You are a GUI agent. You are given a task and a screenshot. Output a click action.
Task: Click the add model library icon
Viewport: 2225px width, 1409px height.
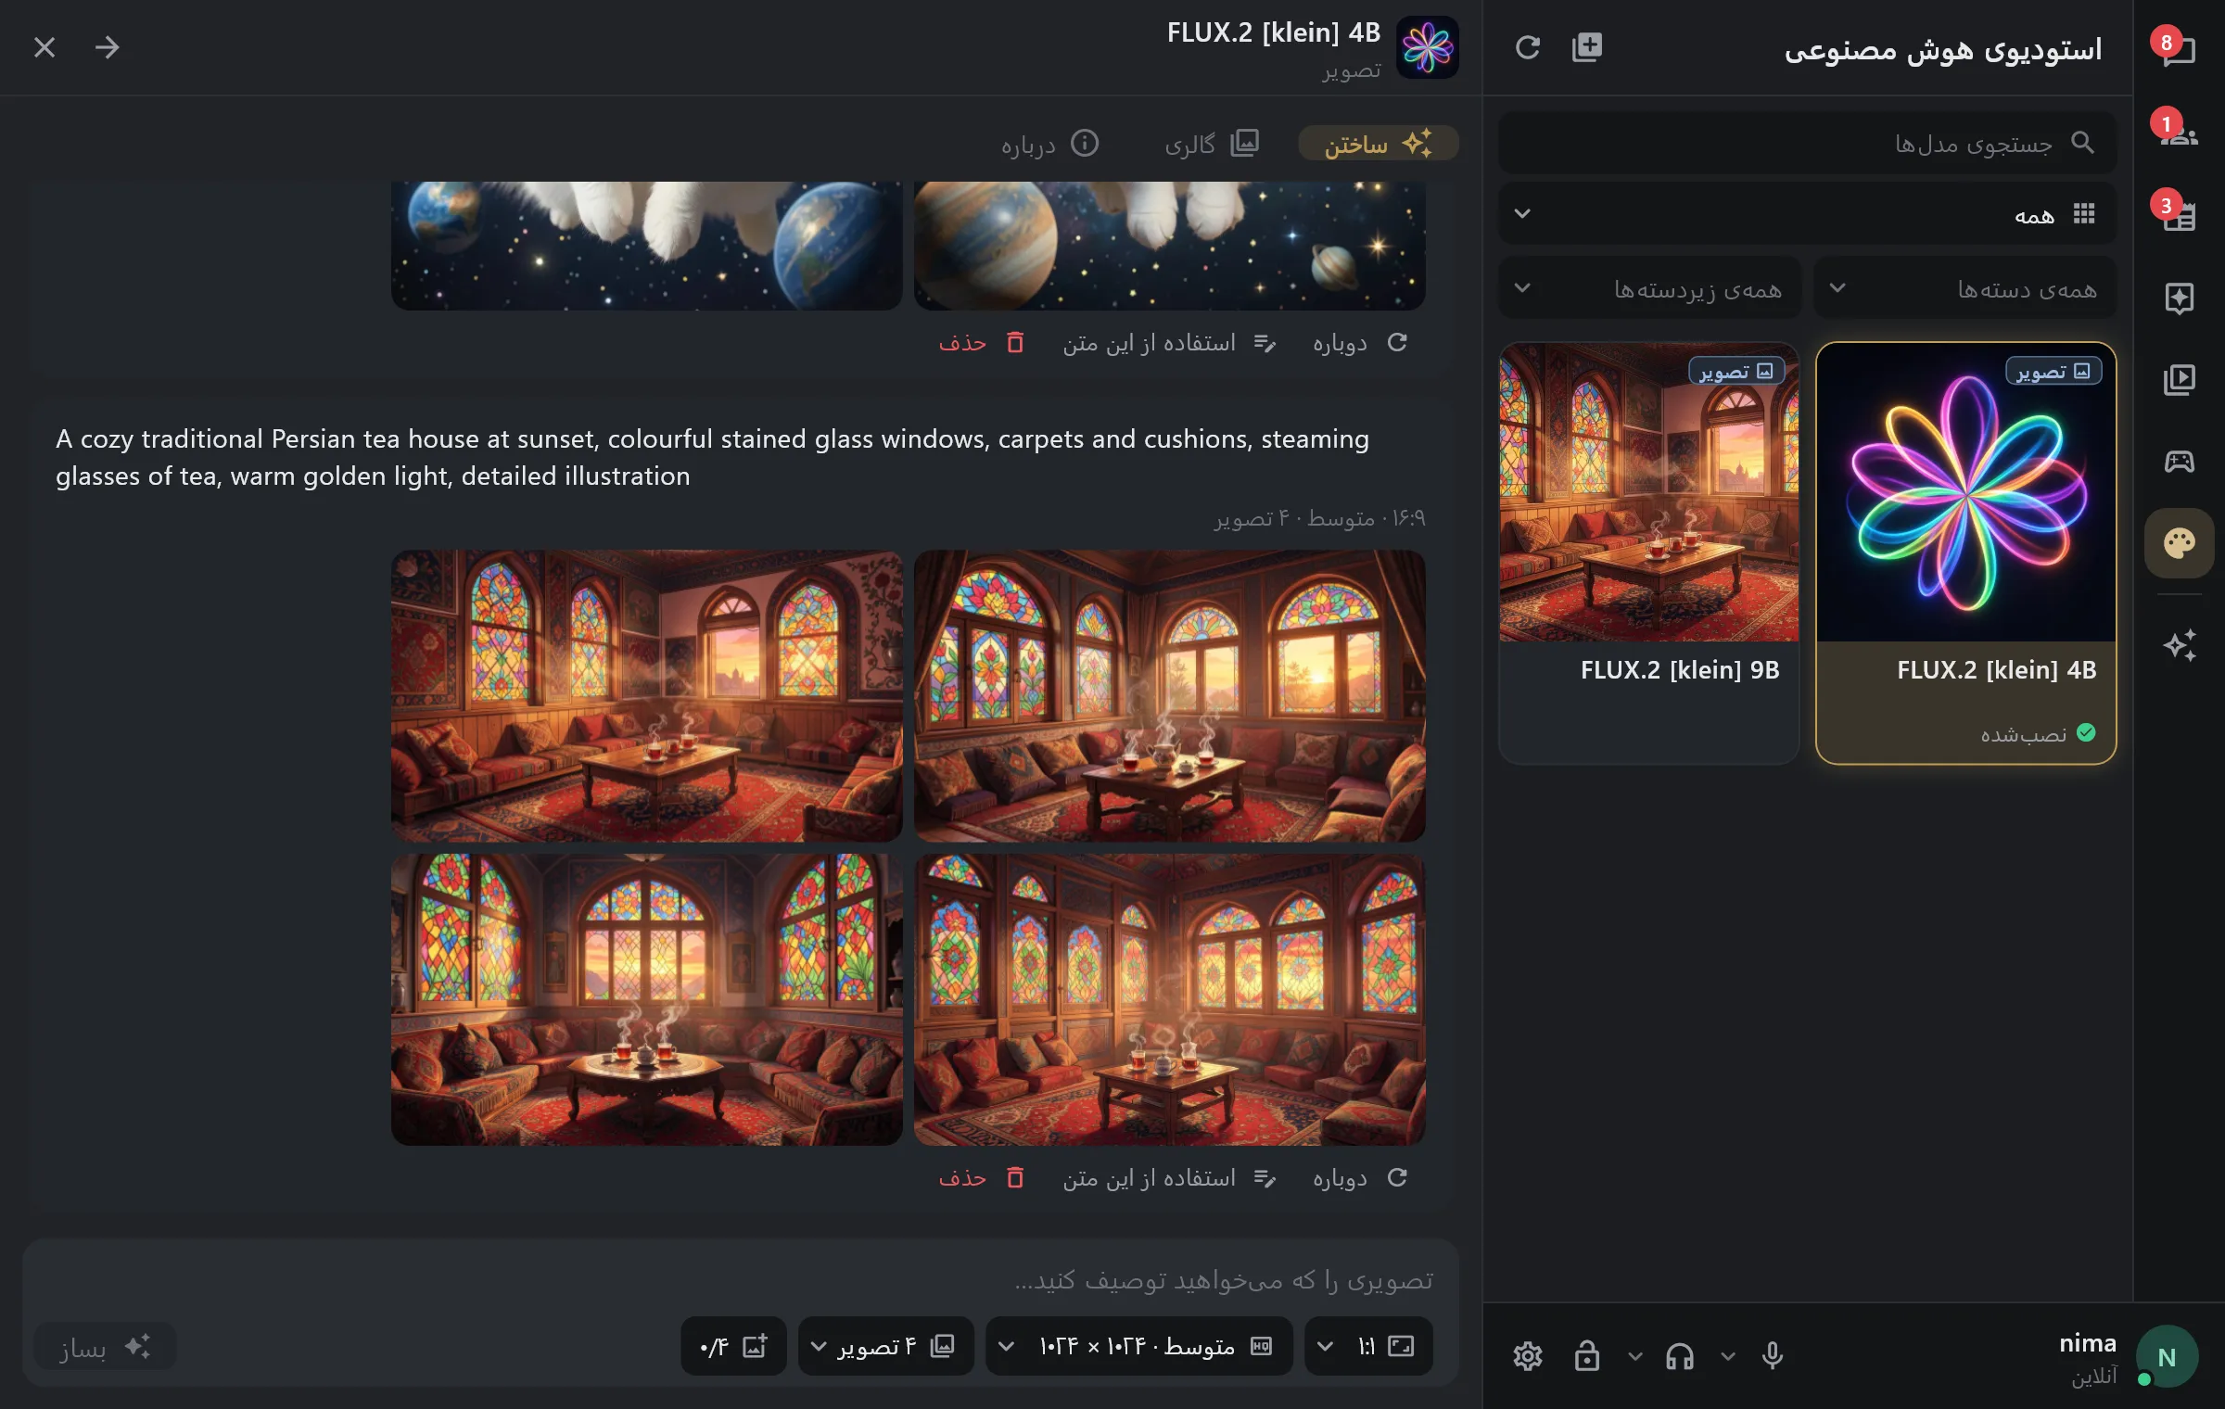[x=1587, y=47]
